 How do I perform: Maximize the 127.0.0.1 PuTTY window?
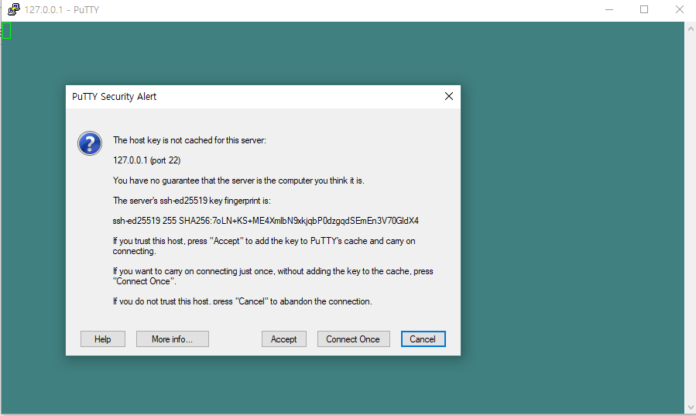coord(644,9)
